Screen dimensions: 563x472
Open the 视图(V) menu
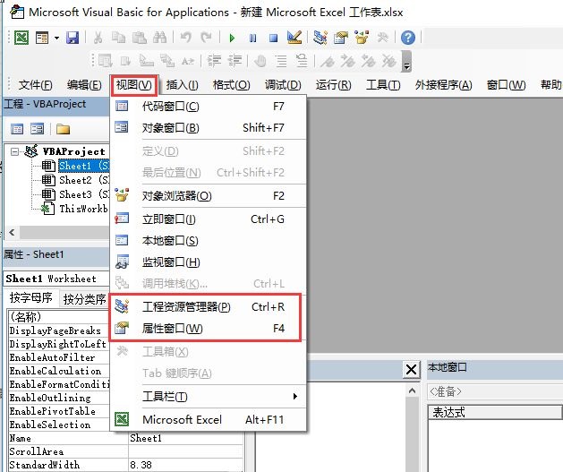133,85
